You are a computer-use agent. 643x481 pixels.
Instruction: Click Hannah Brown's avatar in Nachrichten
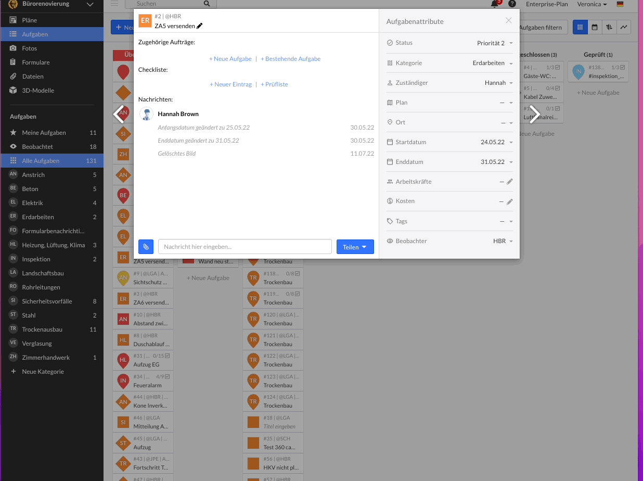tap(146, 114)
